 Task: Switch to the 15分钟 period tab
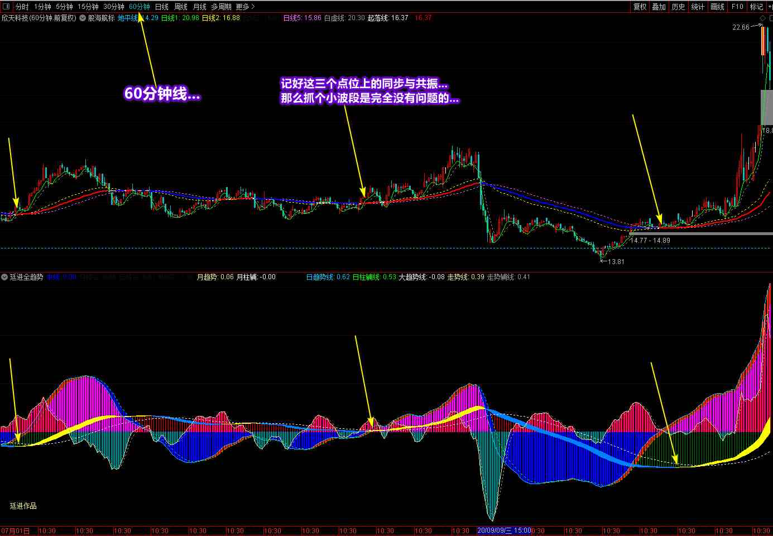[88, 7]
